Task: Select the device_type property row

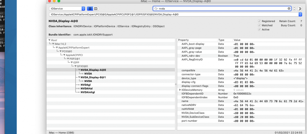Action: (241, 78)
